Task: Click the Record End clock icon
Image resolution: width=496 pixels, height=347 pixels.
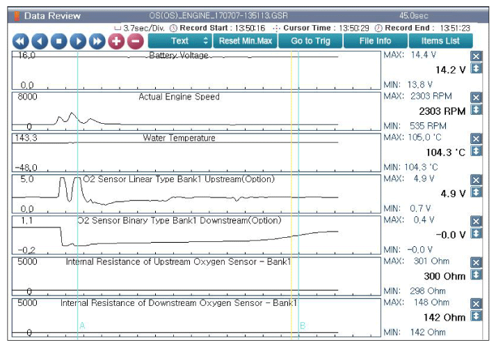Action: pos(378,28)
